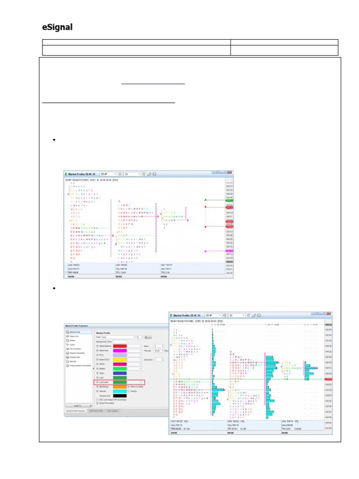Enable POC and Widest TPO Summary checkbox
This screenshot has width=359, height=479.
pos(97,399)
